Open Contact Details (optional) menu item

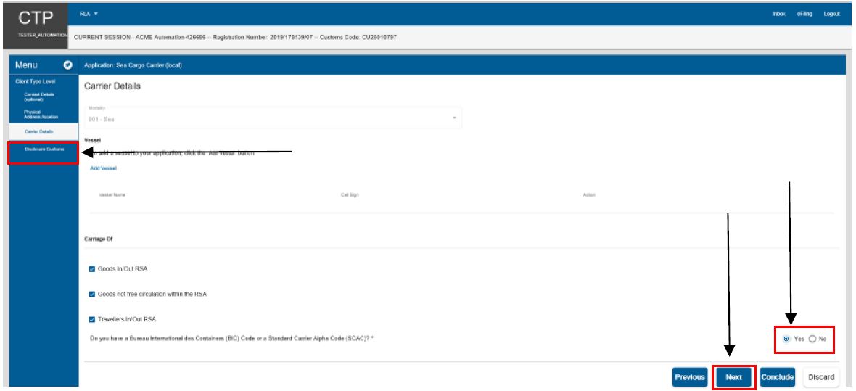(x=39, y=96)
